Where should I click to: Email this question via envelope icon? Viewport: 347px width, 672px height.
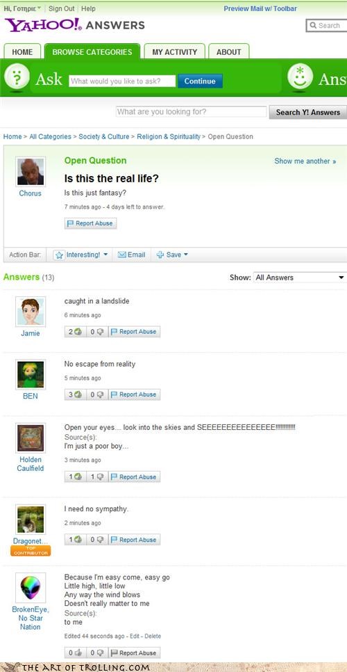click(x=121, y=255)
